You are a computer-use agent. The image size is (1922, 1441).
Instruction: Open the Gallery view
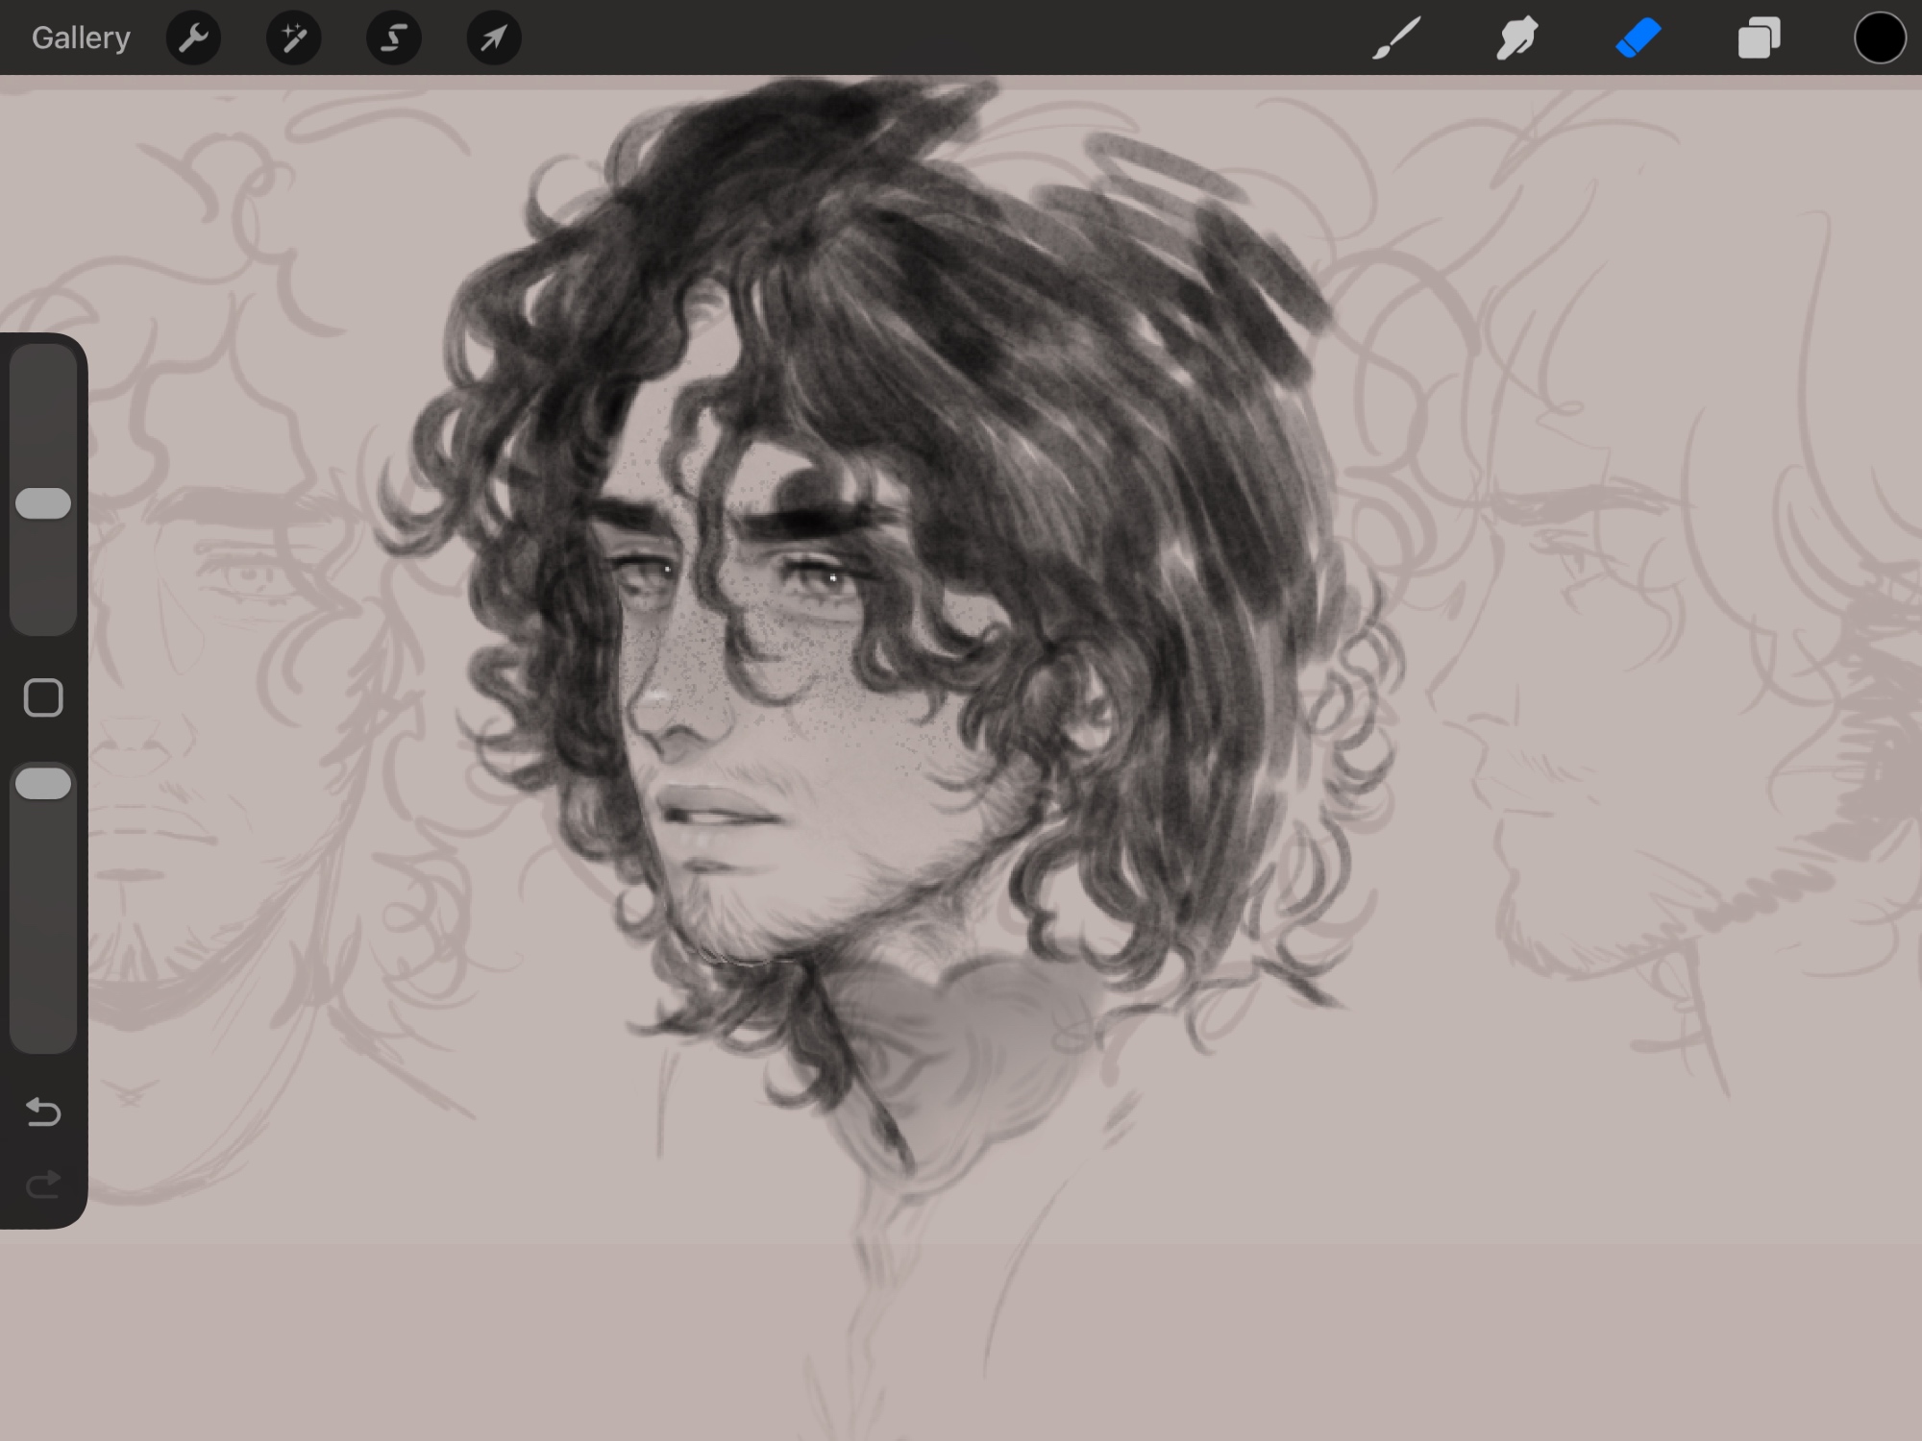pos(81,37)
